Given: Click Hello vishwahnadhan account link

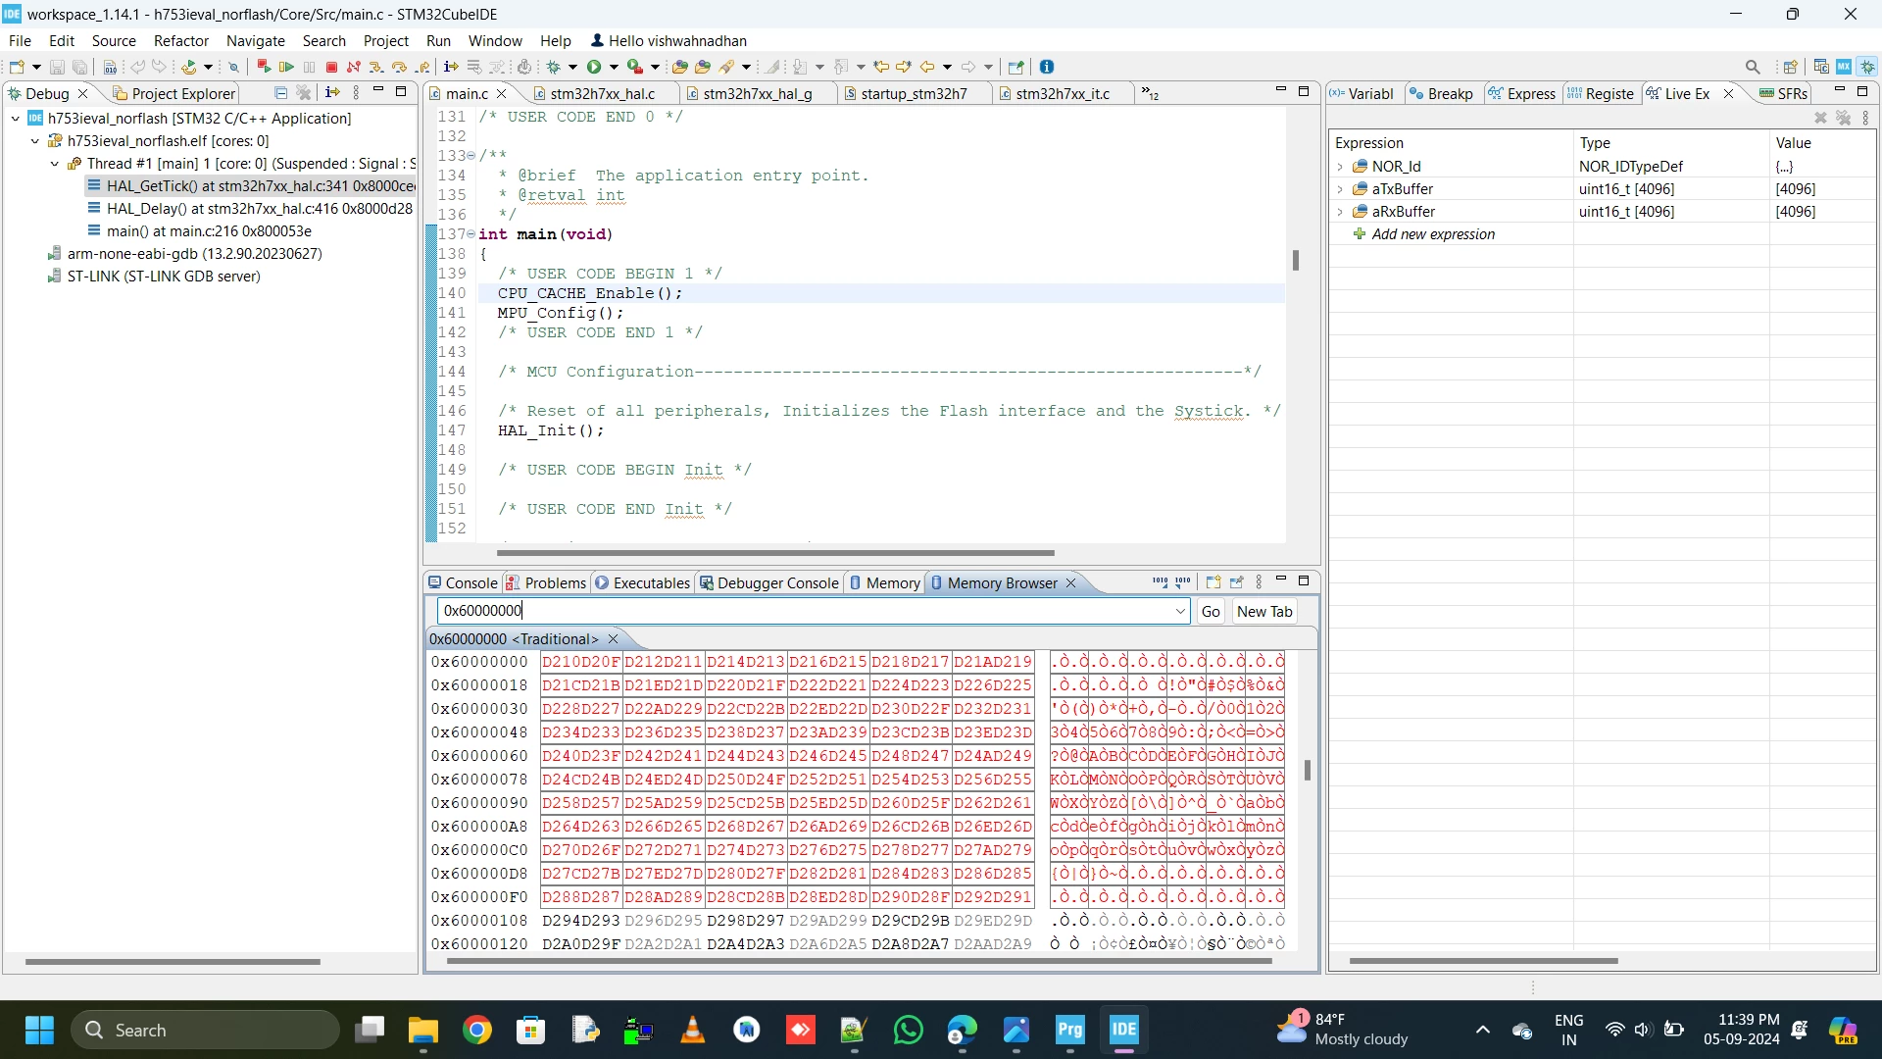Looking at the screenshot, I should (669, 40).
